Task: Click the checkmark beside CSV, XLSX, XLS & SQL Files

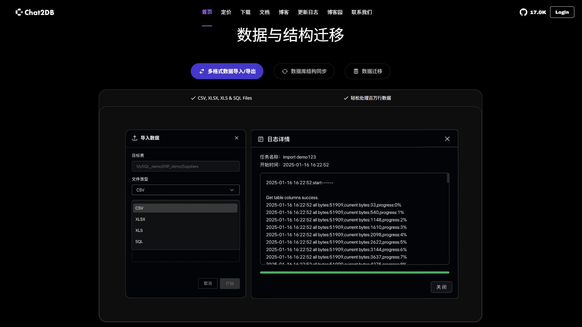Action: coord(192,98)
